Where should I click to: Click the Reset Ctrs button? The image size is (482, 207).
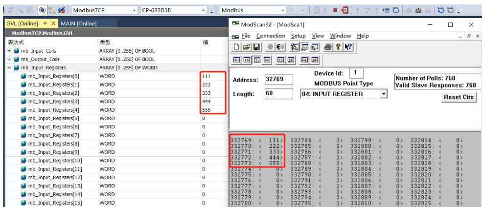(x=459, y=98)
